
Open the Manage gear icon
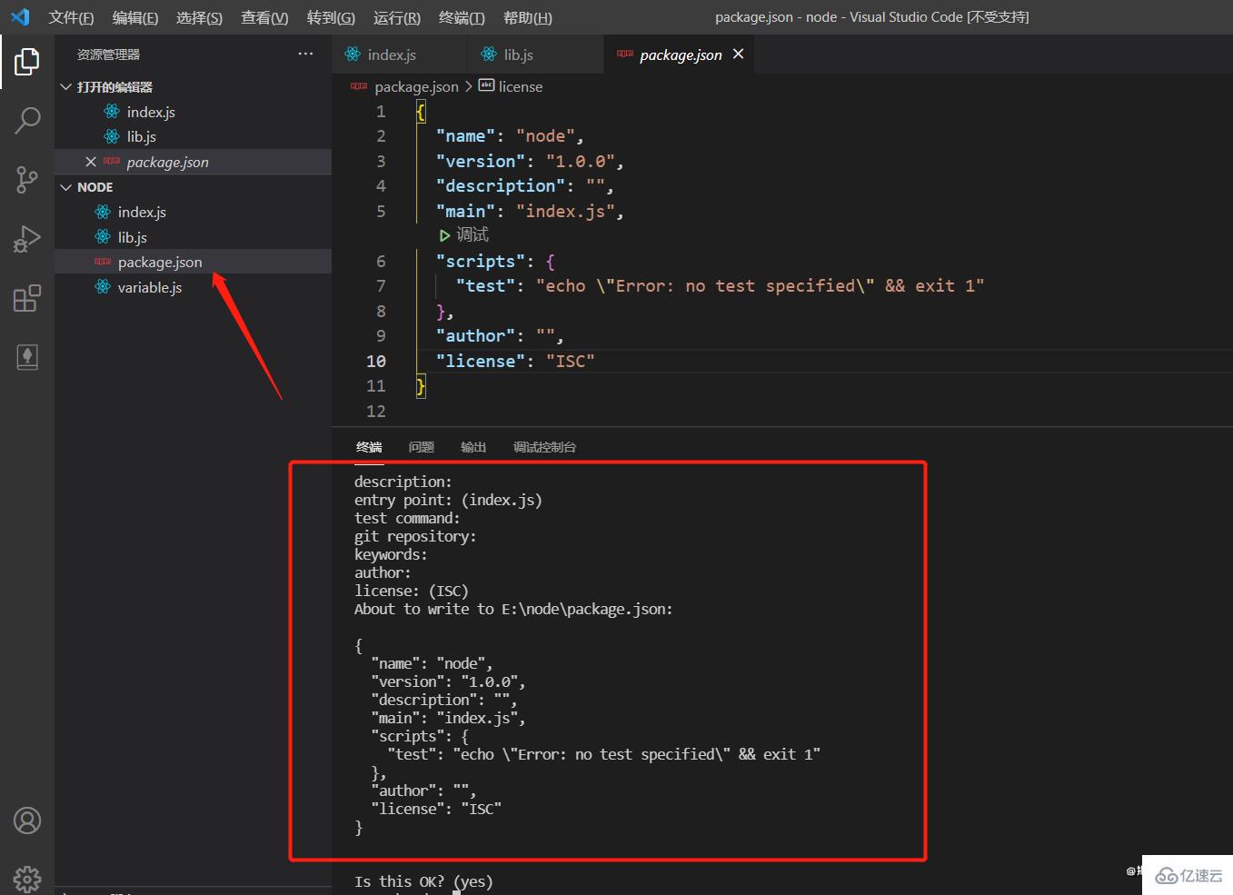click(x=27, y=878)
